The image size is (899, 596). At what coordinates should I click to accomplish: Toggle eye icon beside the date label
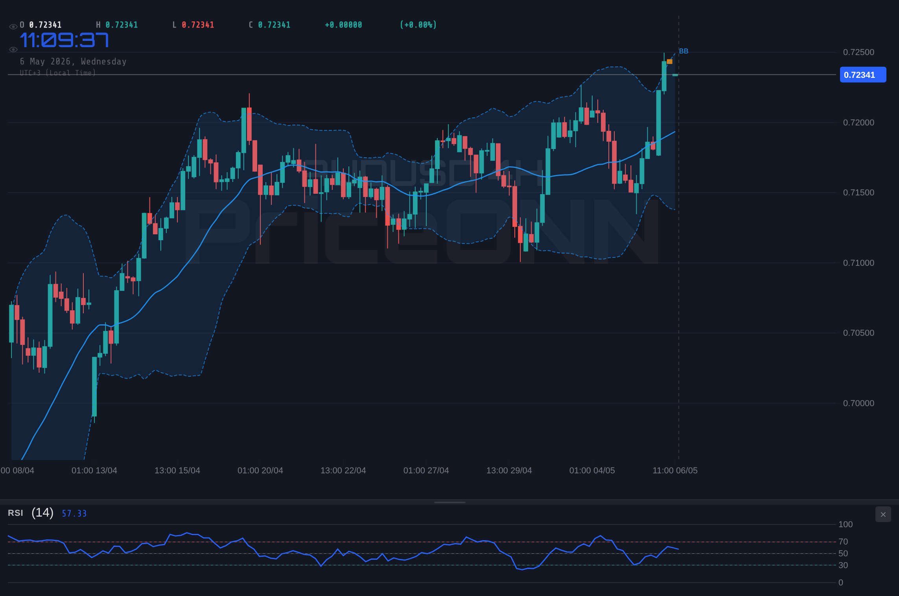click(13, 50)
